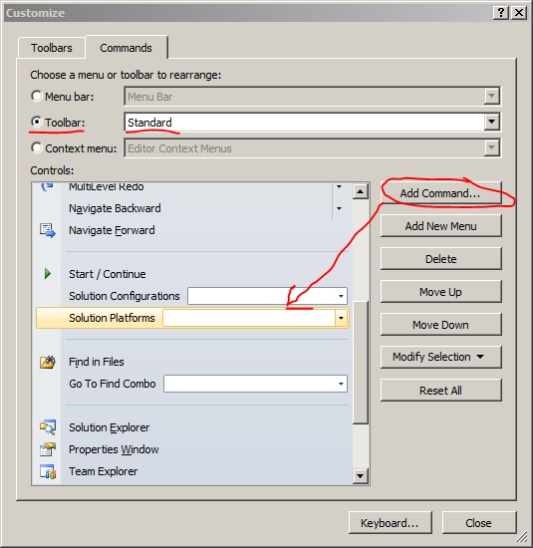Click the Standard toolbar combo text field
This screenshot has width=533, height=548.
pos(304,123)
